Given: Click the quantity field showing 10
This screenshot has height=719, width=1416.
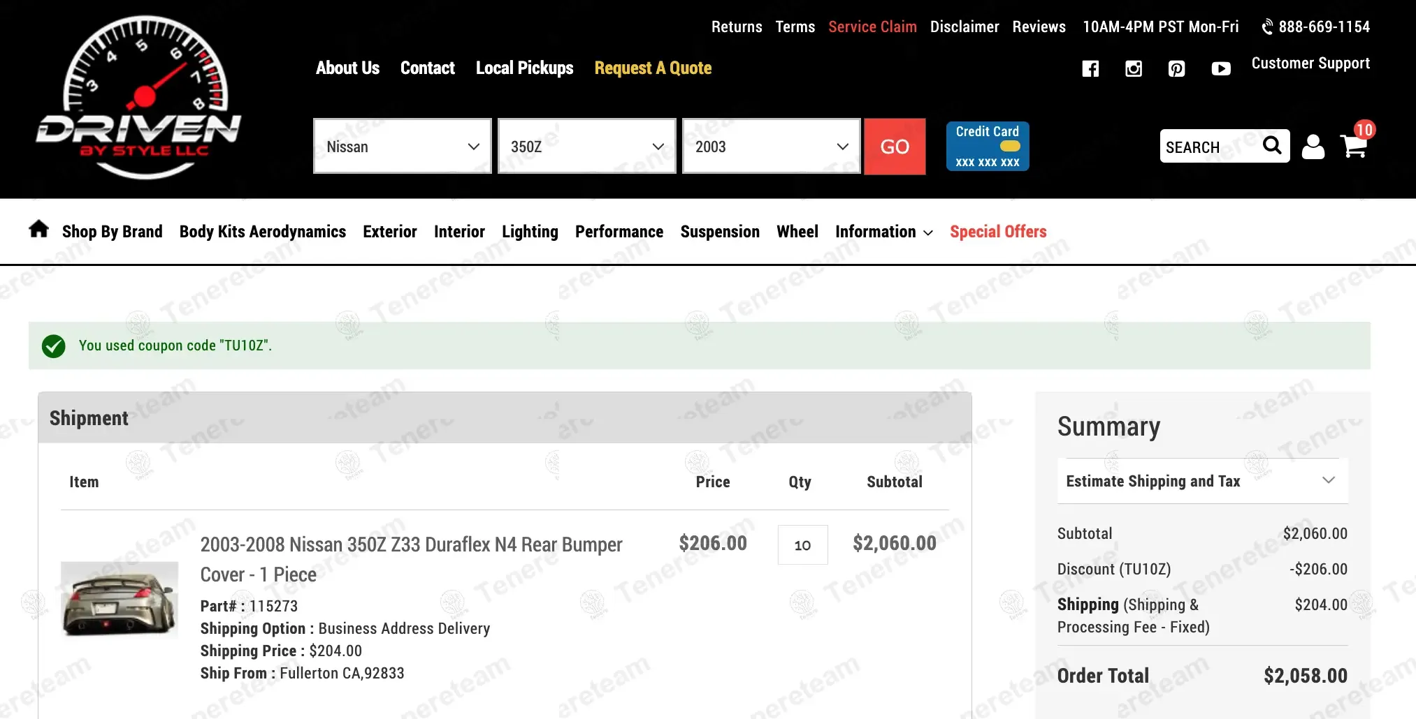Looking at the screenshot, I should tap(802, 544).
